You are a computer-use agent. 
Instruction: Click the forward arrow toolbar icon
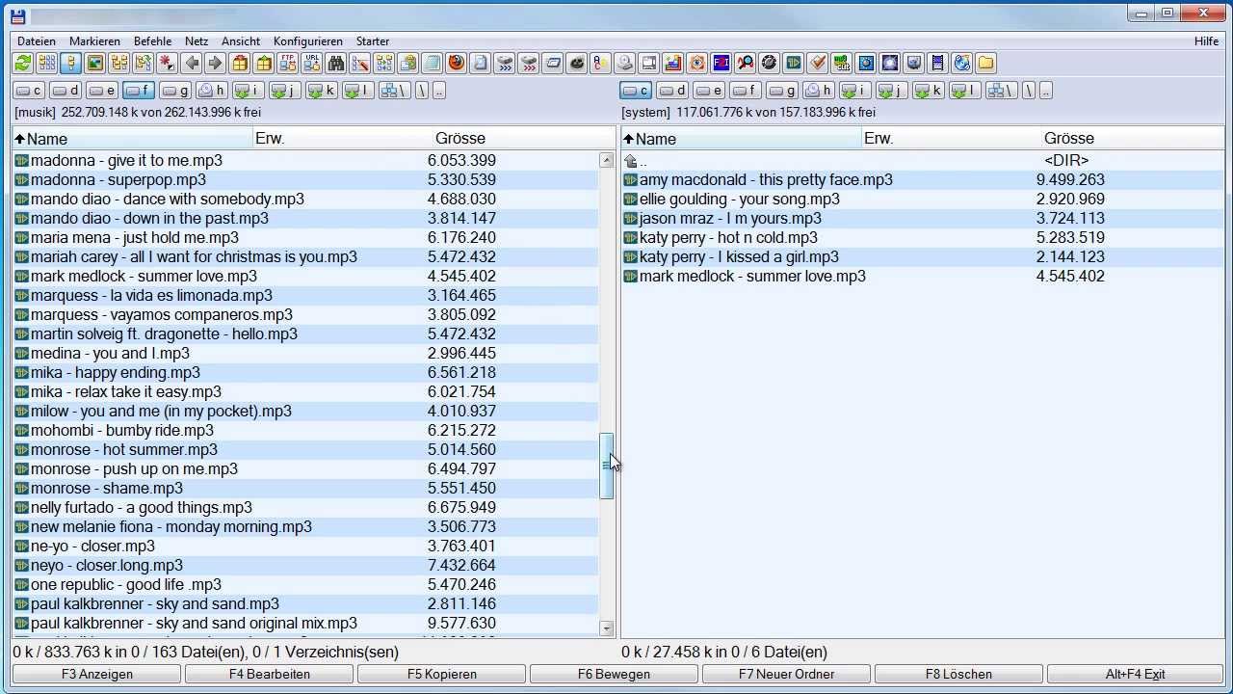pyautogui.click(x=216, y=63)
